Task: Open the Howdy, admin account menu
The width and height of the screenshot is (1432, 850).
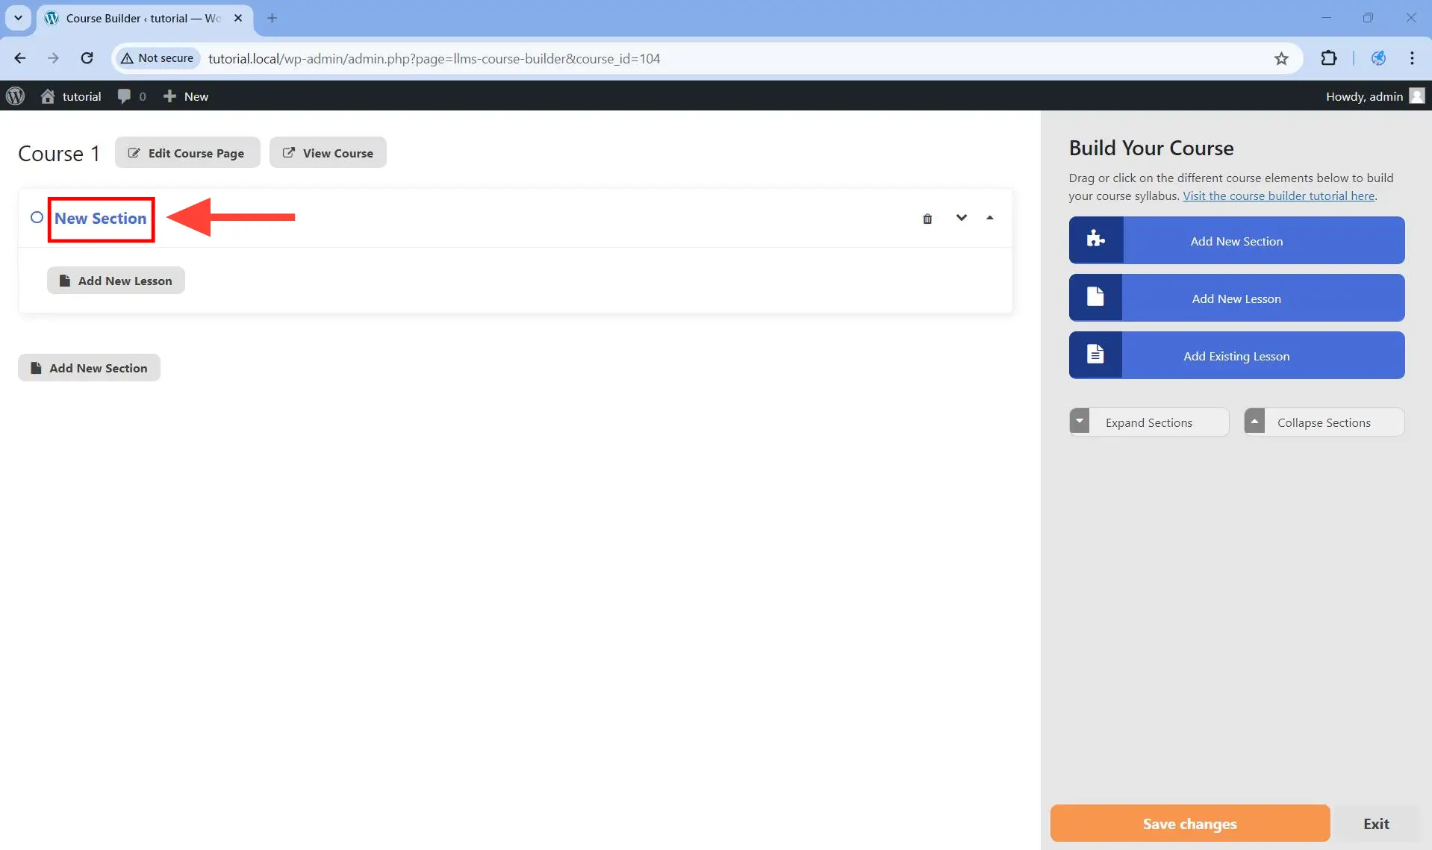Action: (1375, 96)
